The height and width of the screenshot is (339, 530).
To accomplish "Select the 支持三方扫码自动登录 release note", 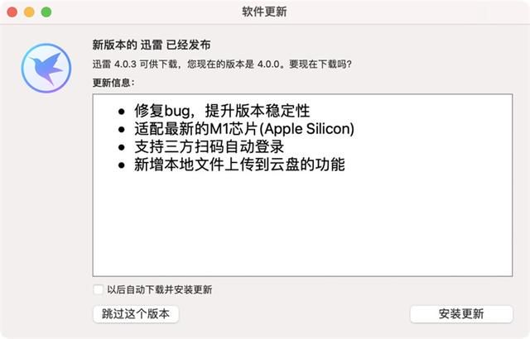I will click(x=209, y=146).
